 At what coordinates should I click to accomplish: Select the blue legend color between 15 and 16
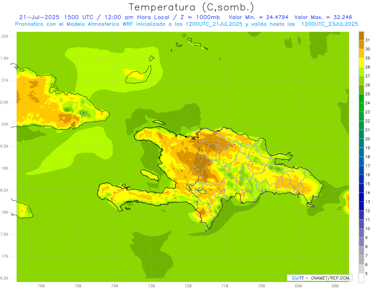coord(361,179)
